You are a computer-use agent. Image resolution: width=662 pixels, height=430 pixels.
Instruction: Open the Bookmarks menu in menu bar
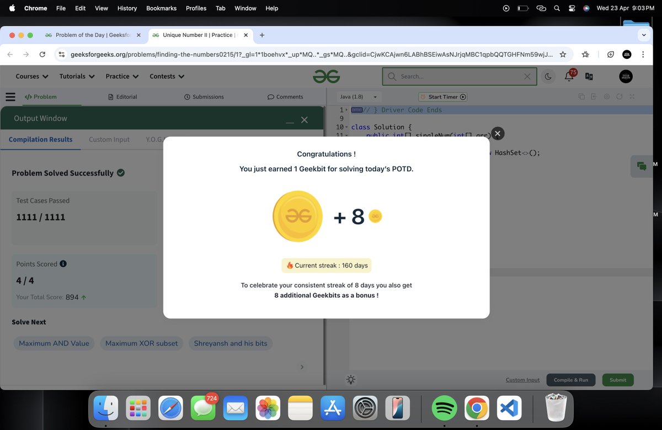pos(160,8)
